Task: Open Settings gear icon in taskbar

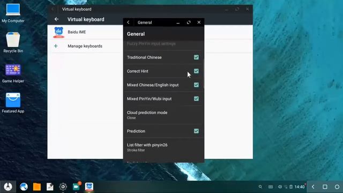Action: pos(63,187)
